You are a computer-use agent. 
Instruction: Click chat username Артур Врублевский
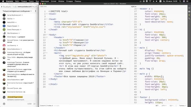point(14,15)
